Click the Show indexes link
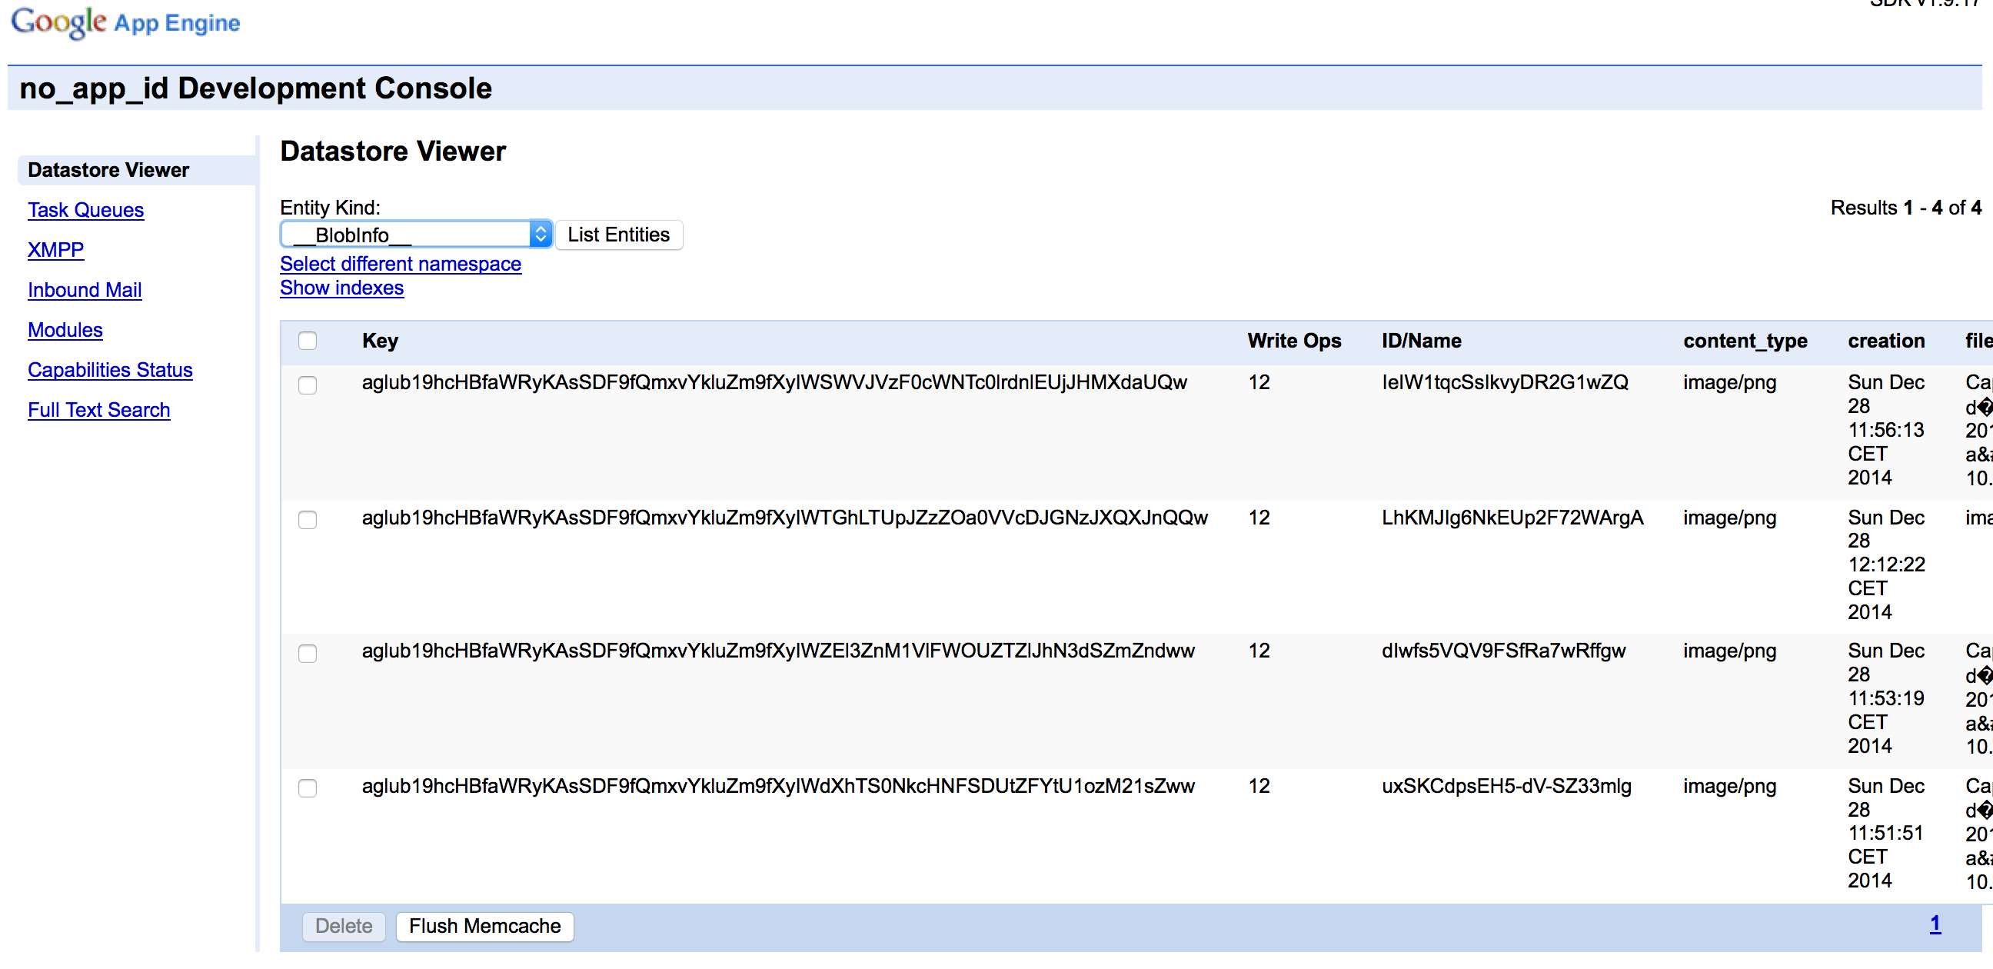 (342, 288)
